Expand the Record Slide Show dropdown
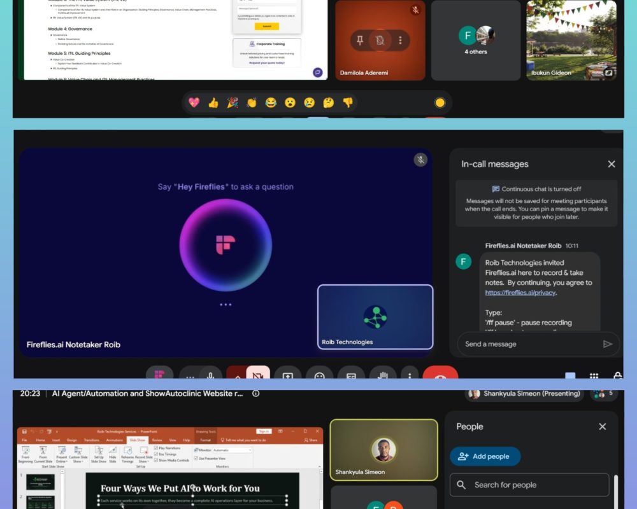Image resolution: width=637 pixels, height=509 pixels. [x=143, y=455]
